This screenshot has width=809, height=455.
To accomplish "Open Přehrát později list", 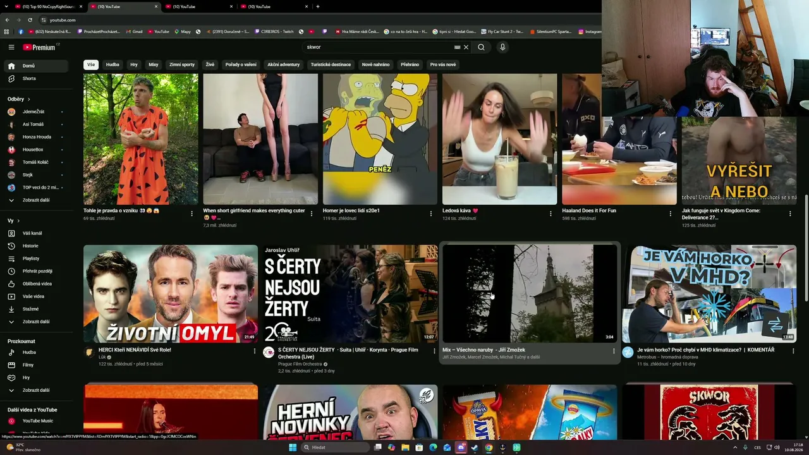I will point(37,271).
